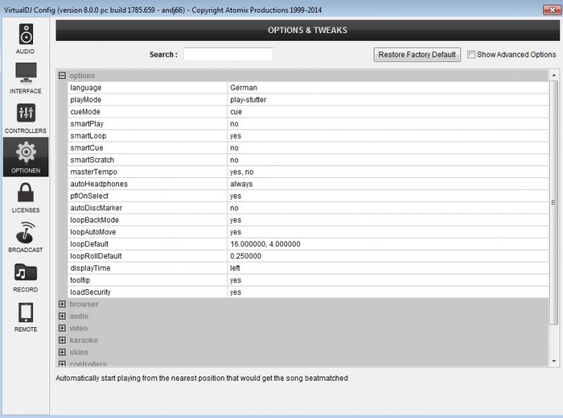
Task: Click Restore Factory Default button
Action: pos(417,55)
